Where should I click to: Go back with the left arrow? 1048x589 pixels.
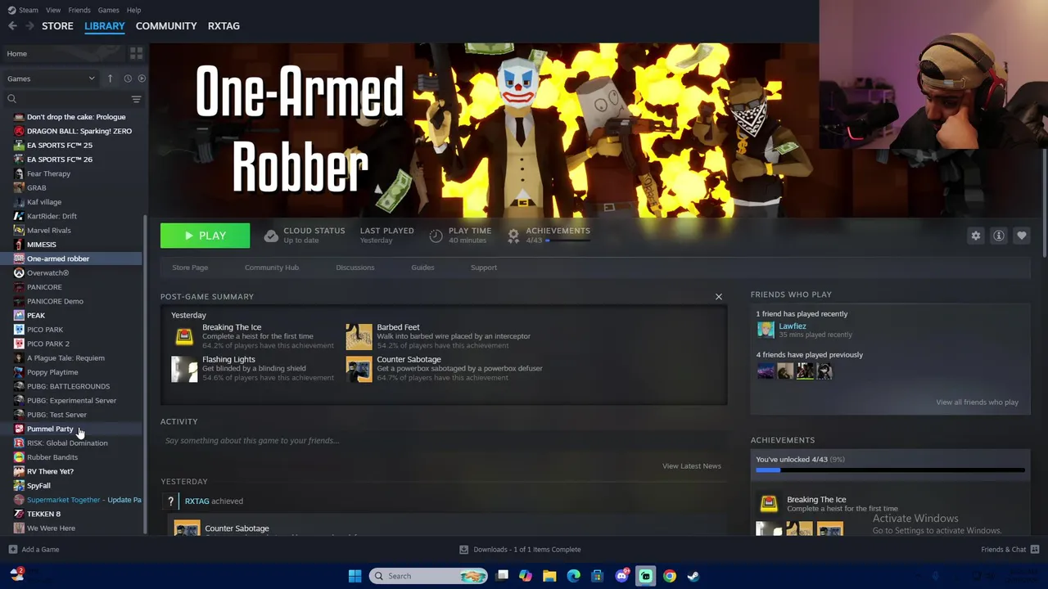point(12,26)
